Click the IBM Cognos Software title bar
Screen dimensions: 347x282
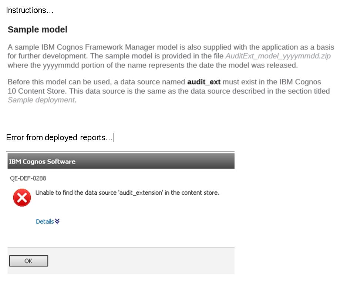tap(121, 161)
